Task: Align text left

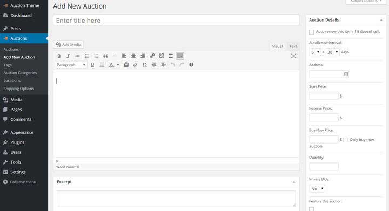Action: 124,56
